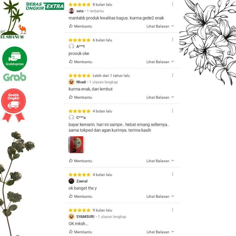Mark 'proouk oke' review as Membantu
The height and width of the screenshot is (236, 236).
tap(81, 62)
